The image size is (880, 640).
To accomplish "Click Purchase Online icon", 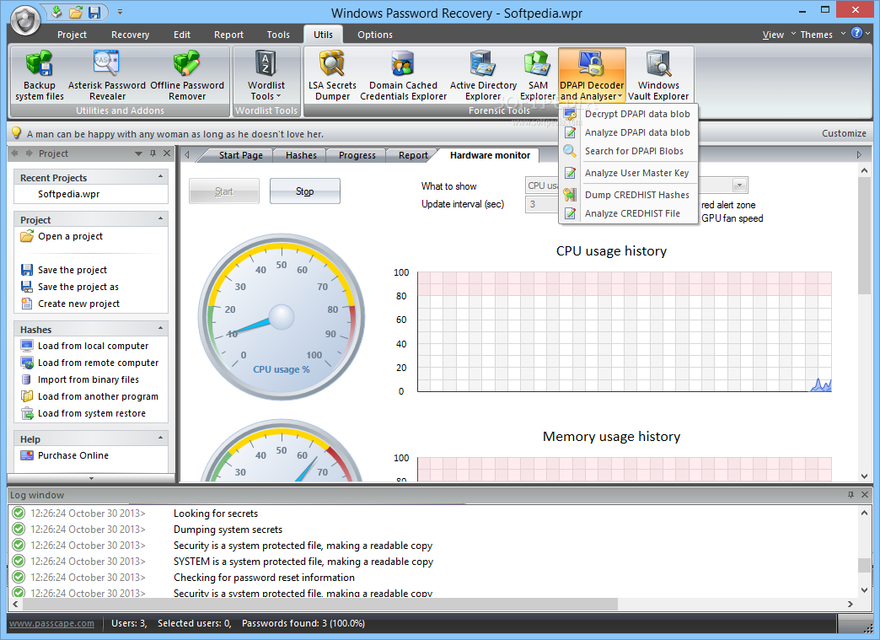I will point(26,455).
